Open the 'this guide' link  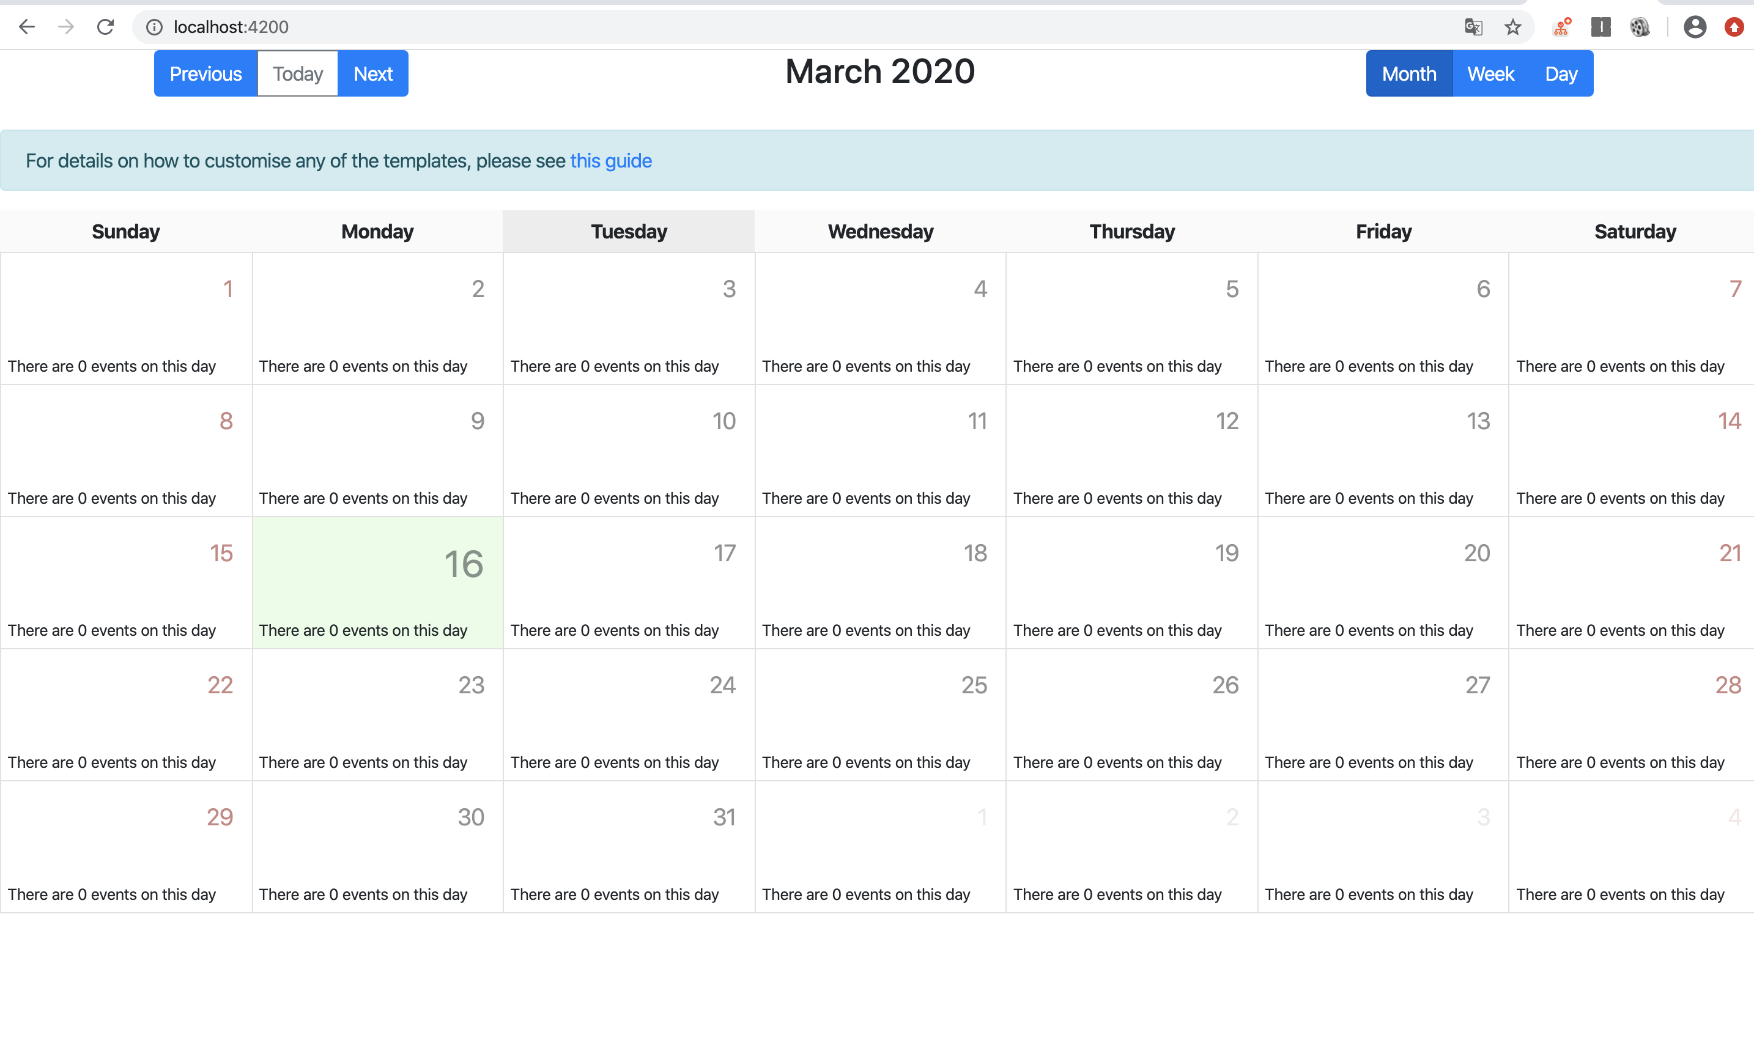(610, 161)
